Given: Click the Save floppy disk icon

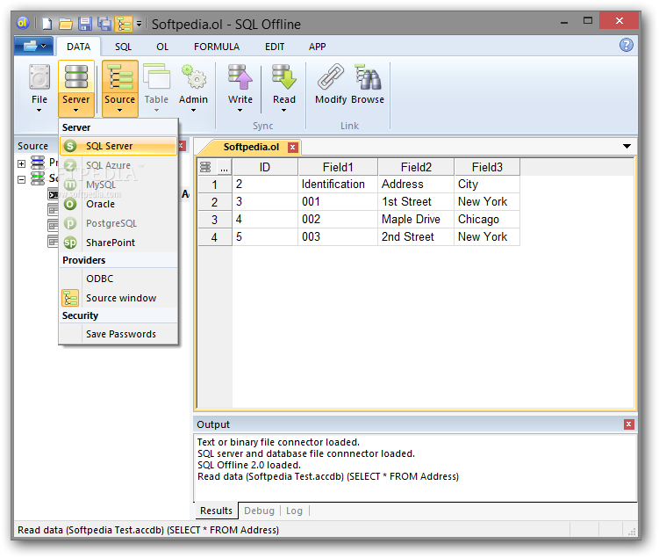Looking at the screenshot, I should (x=84, y=24).
